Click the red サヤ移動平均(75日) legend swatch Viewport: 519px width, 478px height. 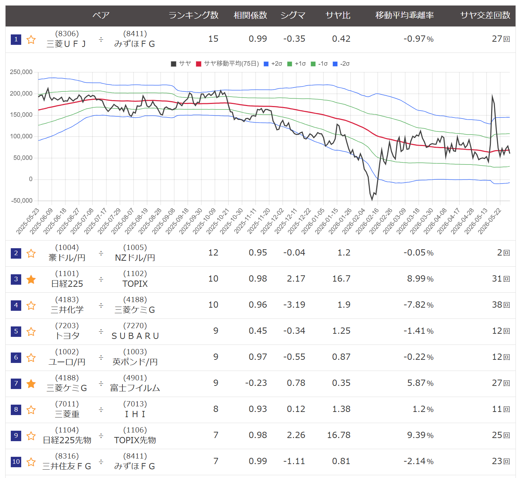(x=199, y=64)
